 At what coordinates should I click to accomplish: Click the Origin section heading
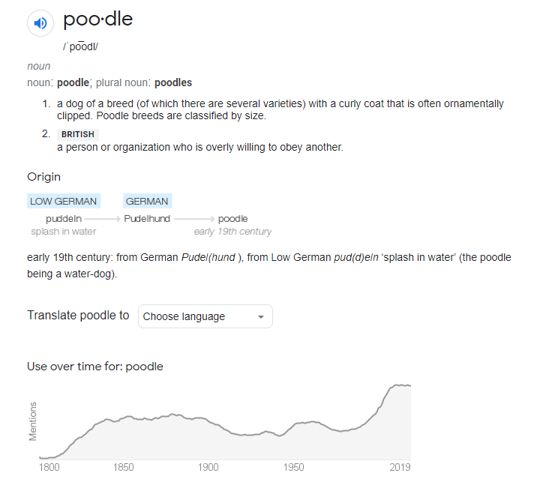pos(44,177)
